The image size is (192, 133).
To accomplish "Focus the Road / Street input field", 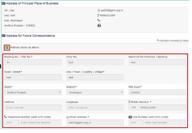I will click(33, 77).
